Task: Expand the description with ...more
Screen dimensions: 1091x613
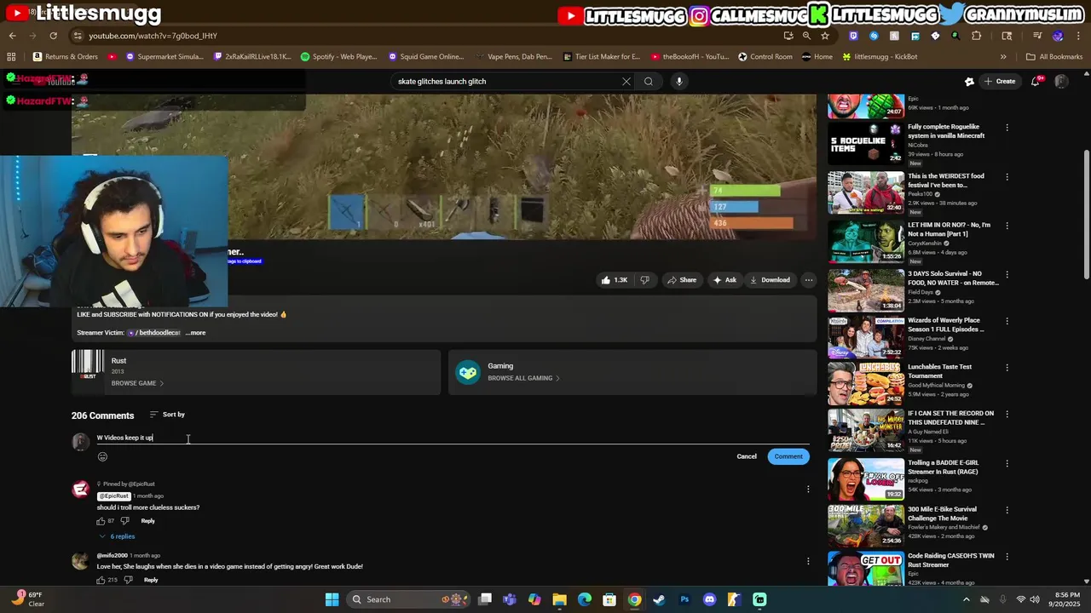Action: click(196, 333)
